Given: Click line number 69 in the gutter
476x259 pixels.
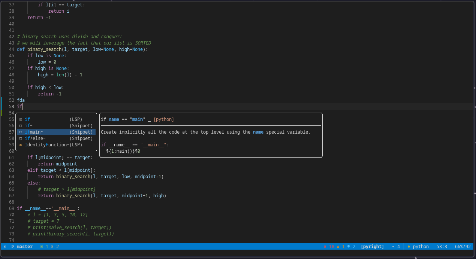Looking at the screenshot, I should [x=11, y=208].
